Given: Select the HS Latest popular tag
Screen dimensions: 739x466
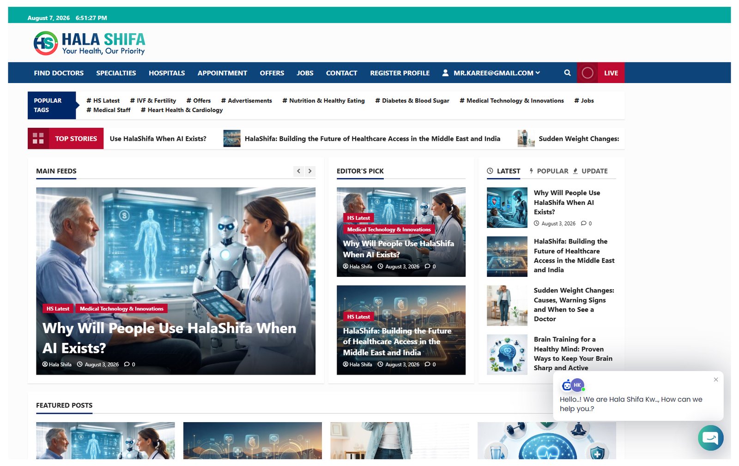Looking at the screenshot, I should tap(103, 101).
